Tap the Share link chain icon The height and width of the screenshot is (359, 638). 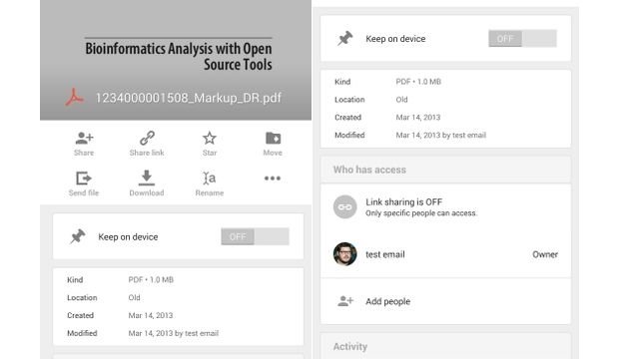147,139
